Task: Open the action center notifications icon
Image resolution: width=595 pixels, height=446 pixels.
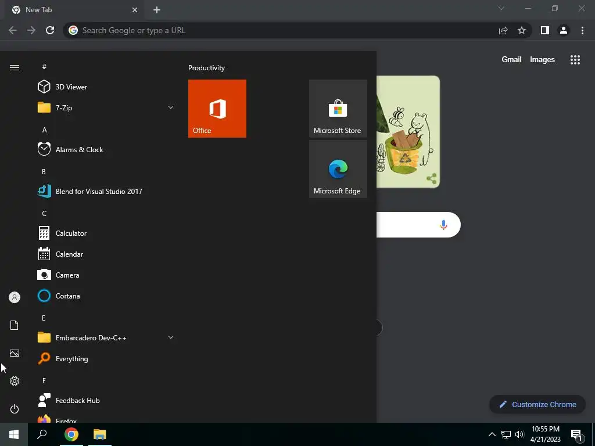Action: tap(577, 435)
